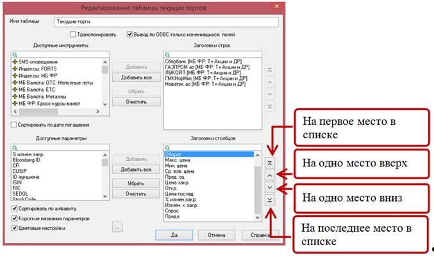The height and width of the screenshot is (258, 434).
Task: Expand Индексы: FORTS instrument group
Action: coord(15,69)
